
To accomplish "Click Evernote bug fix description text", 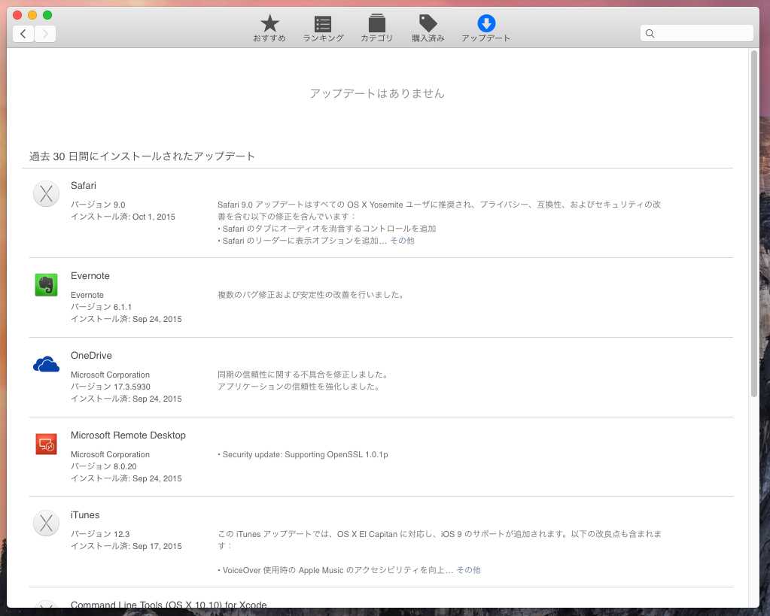I will point(310,295).
